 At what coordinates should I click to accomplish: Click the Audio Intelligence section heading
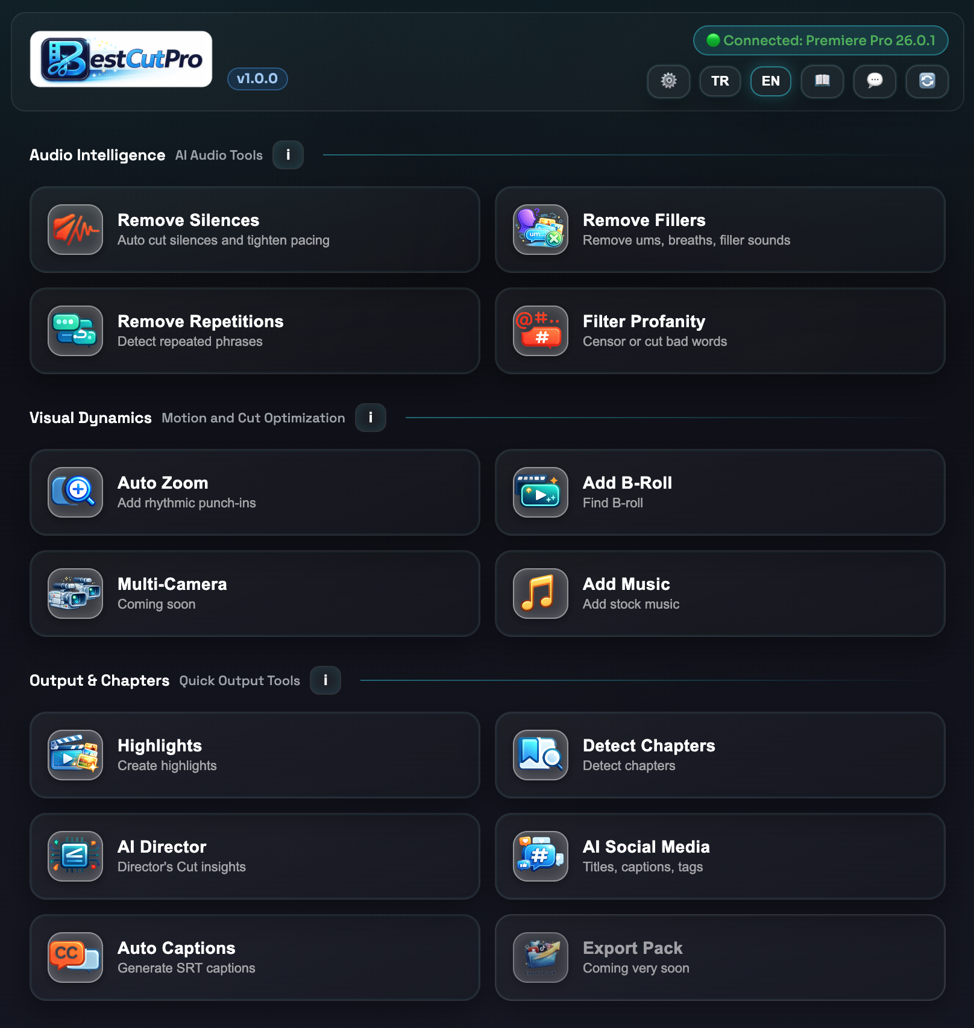coord(97,155)
